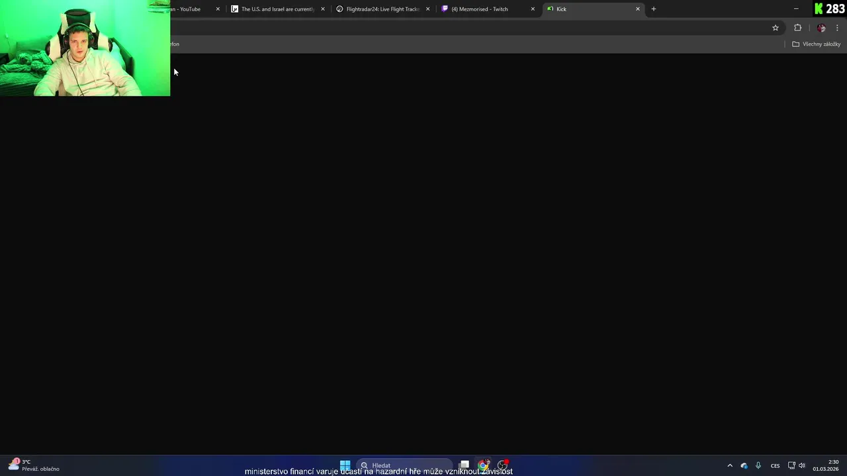Close the Kick tab
This screenshot has width=847, height=476.
[x=638, y=9]
